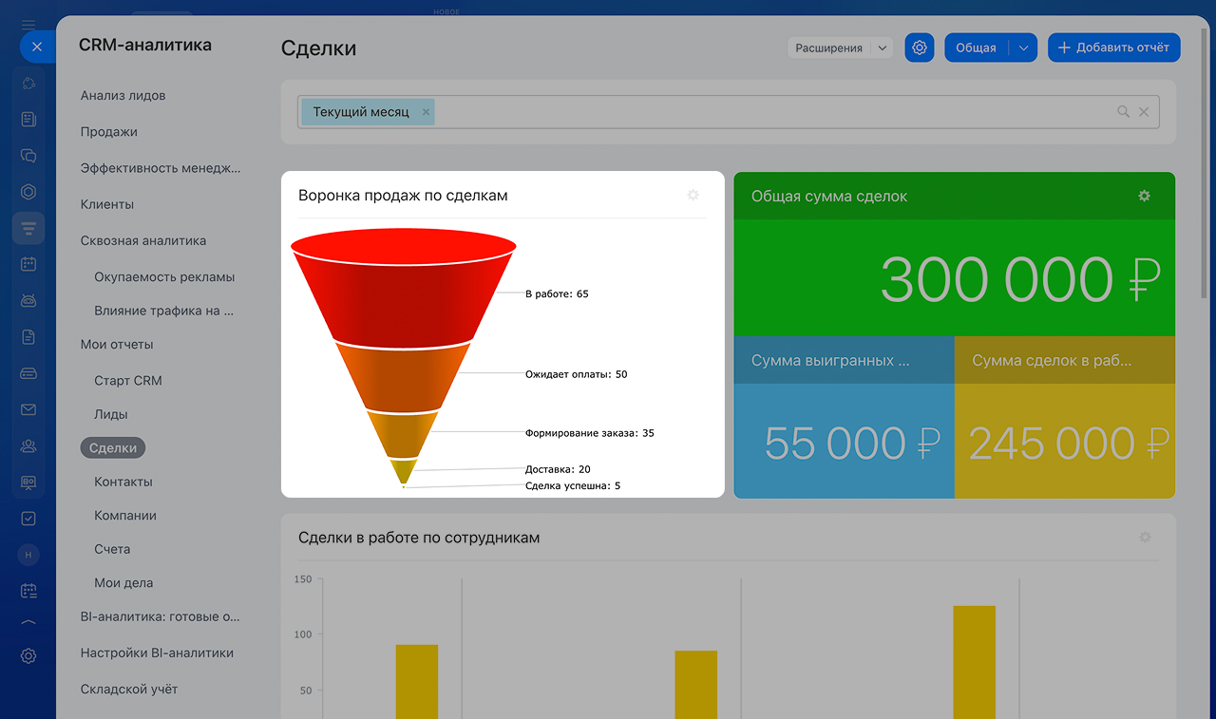Viewport: 1216px width, 719px height.
Task: Select the highlighted 'Сделки' report
Action: point(113,448)
